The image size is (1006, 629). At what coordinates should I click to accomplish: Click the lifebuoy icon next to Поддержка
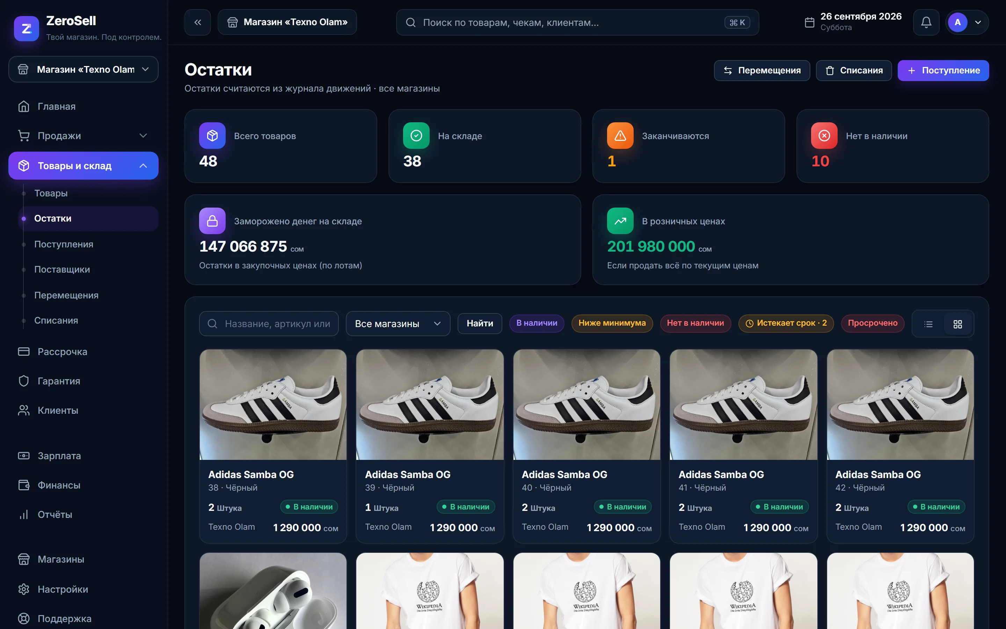pos(24,619)
